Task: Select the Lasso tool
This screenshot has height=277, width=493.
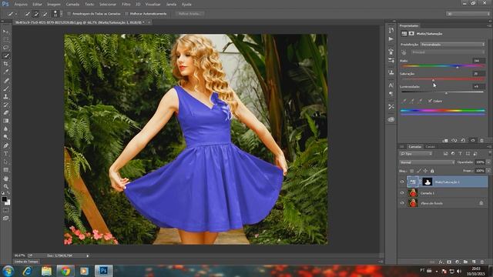Action: 5,48
